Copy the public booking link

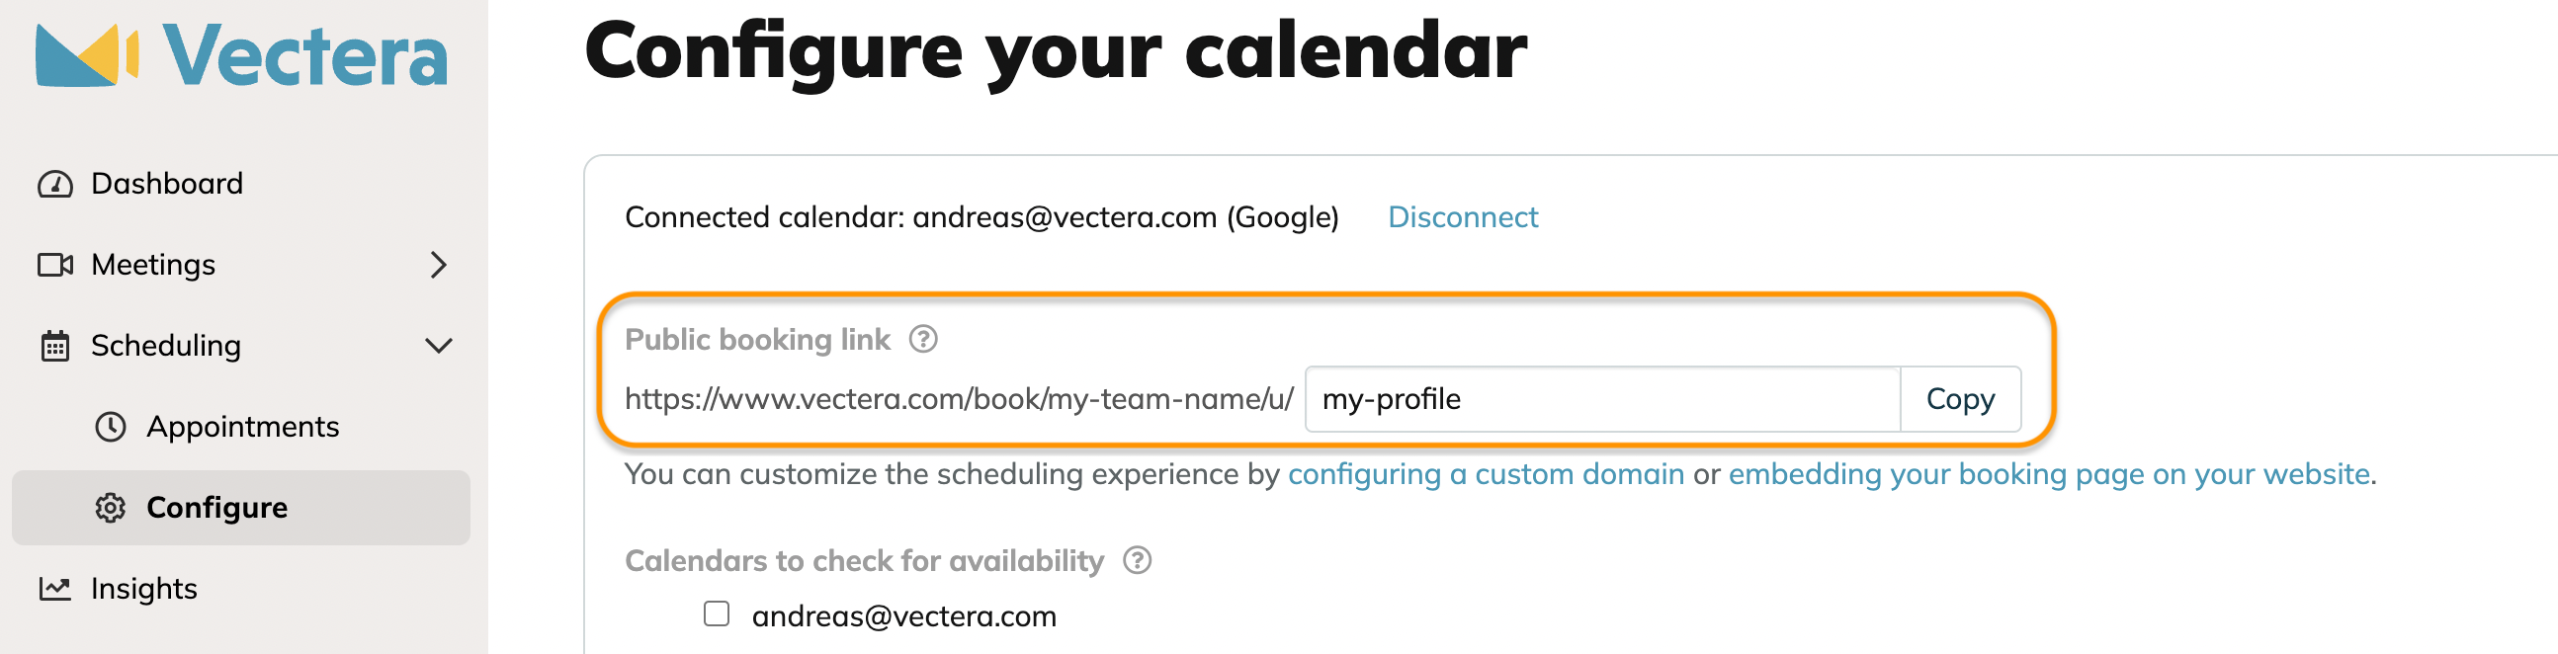(x=1960, y=399)
